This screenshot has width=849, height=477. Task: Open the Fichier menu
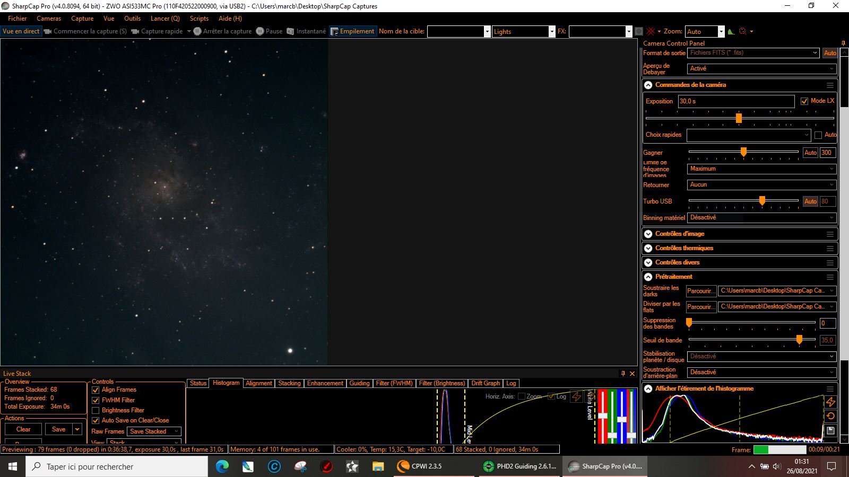pos(17,19)
